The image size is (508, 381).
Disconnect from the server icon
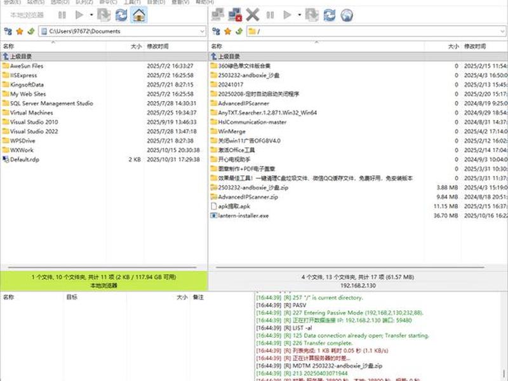click(235, 15)
